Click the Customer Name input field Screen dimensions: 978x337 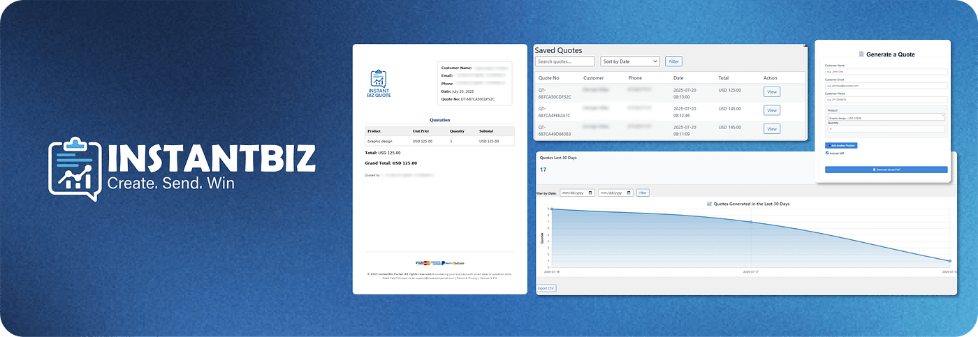(886, 71)
